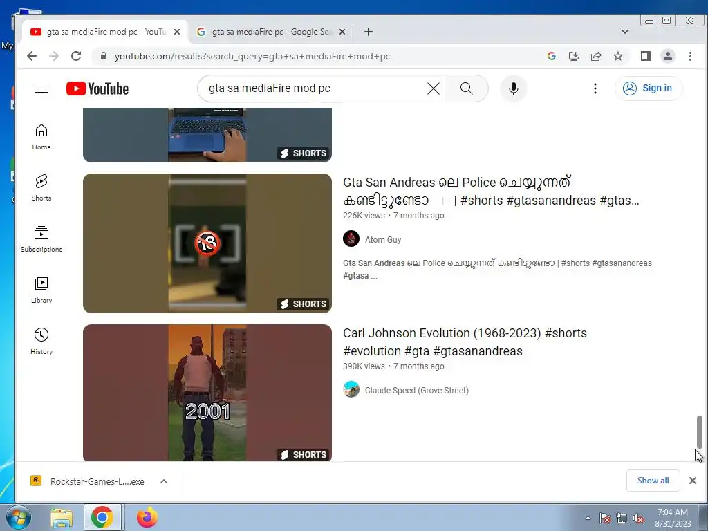Screen dimensions: 708x531
Task: Open Shorts in sidebar
Action: click(x=41, y=188)
